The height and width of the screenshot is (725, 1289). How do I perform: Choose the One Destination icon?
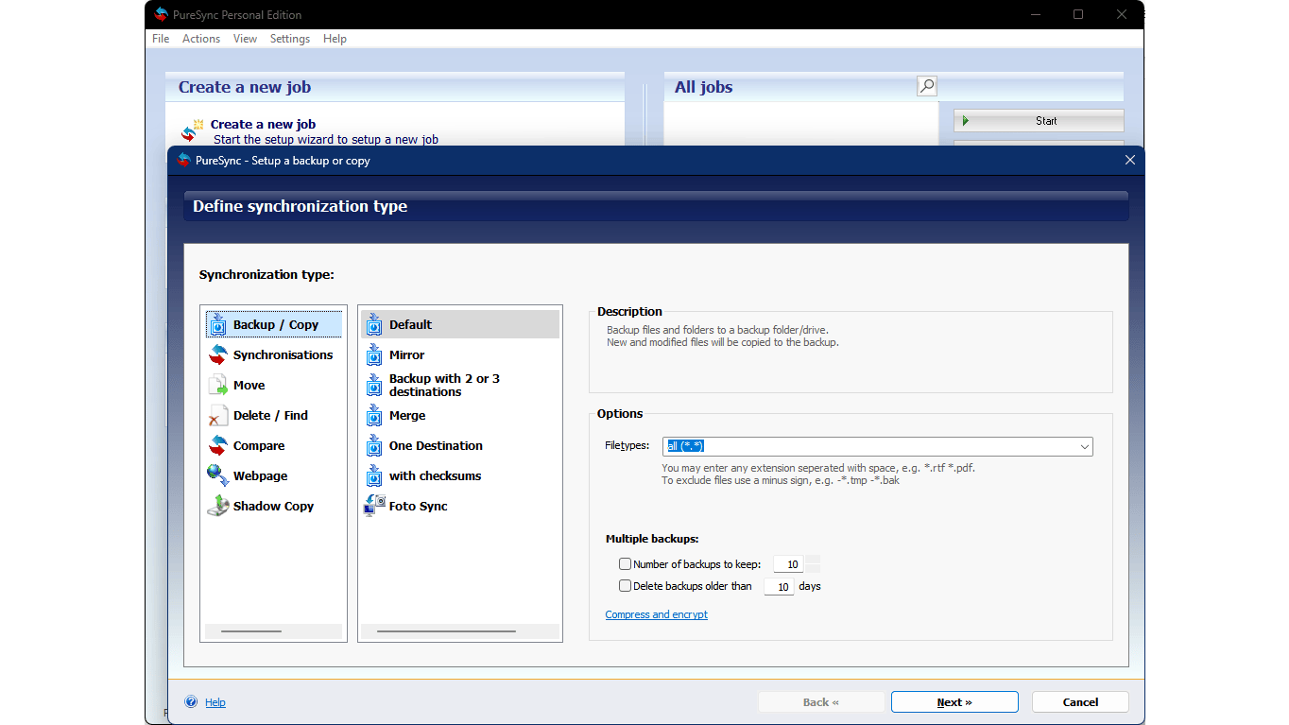coord(374,445)
